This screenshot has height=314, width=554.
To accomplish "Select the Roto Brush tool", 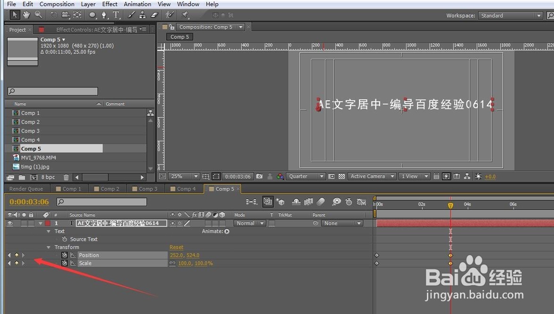I will click(170, 15).
